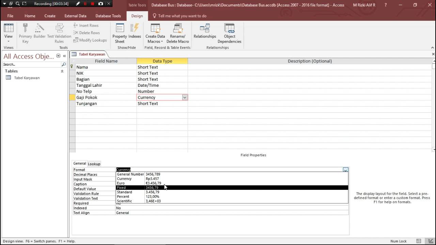Switch to the Create ribbon tab

coord(50,16)
